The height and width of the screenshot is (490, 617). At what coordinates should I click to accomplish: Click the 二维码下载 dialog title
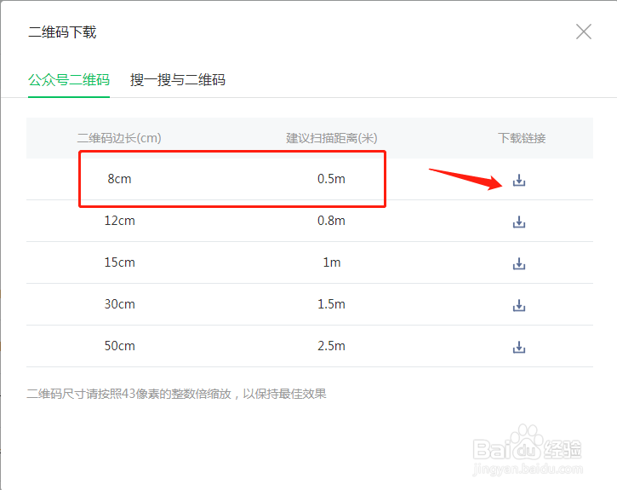tap(62, 32)
